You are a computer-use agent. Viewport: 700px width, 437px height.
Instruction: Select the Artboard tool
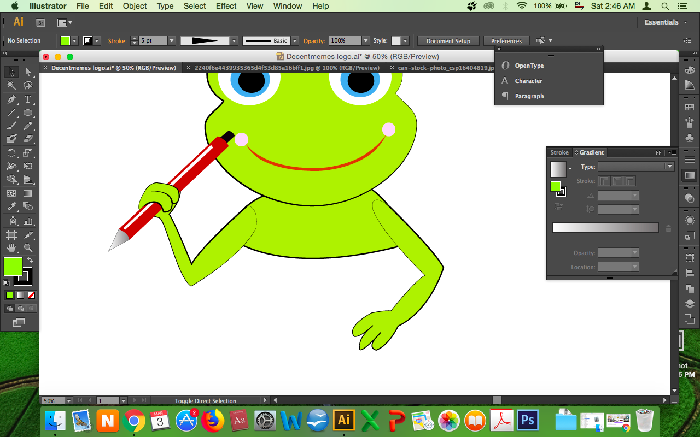(x=11, y=235)
